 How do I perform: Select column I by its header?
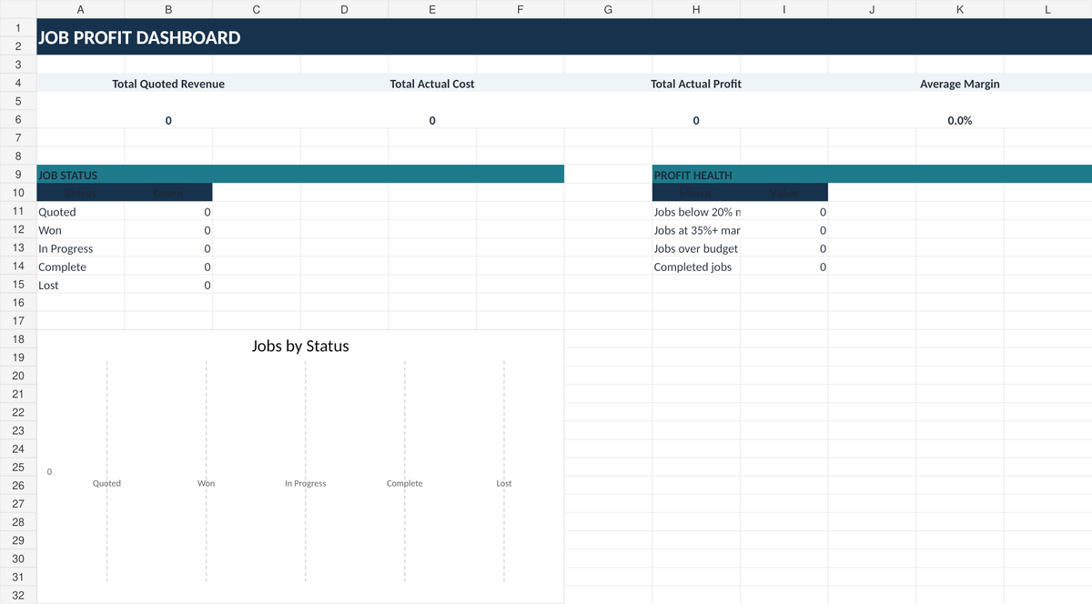point(784,9)
